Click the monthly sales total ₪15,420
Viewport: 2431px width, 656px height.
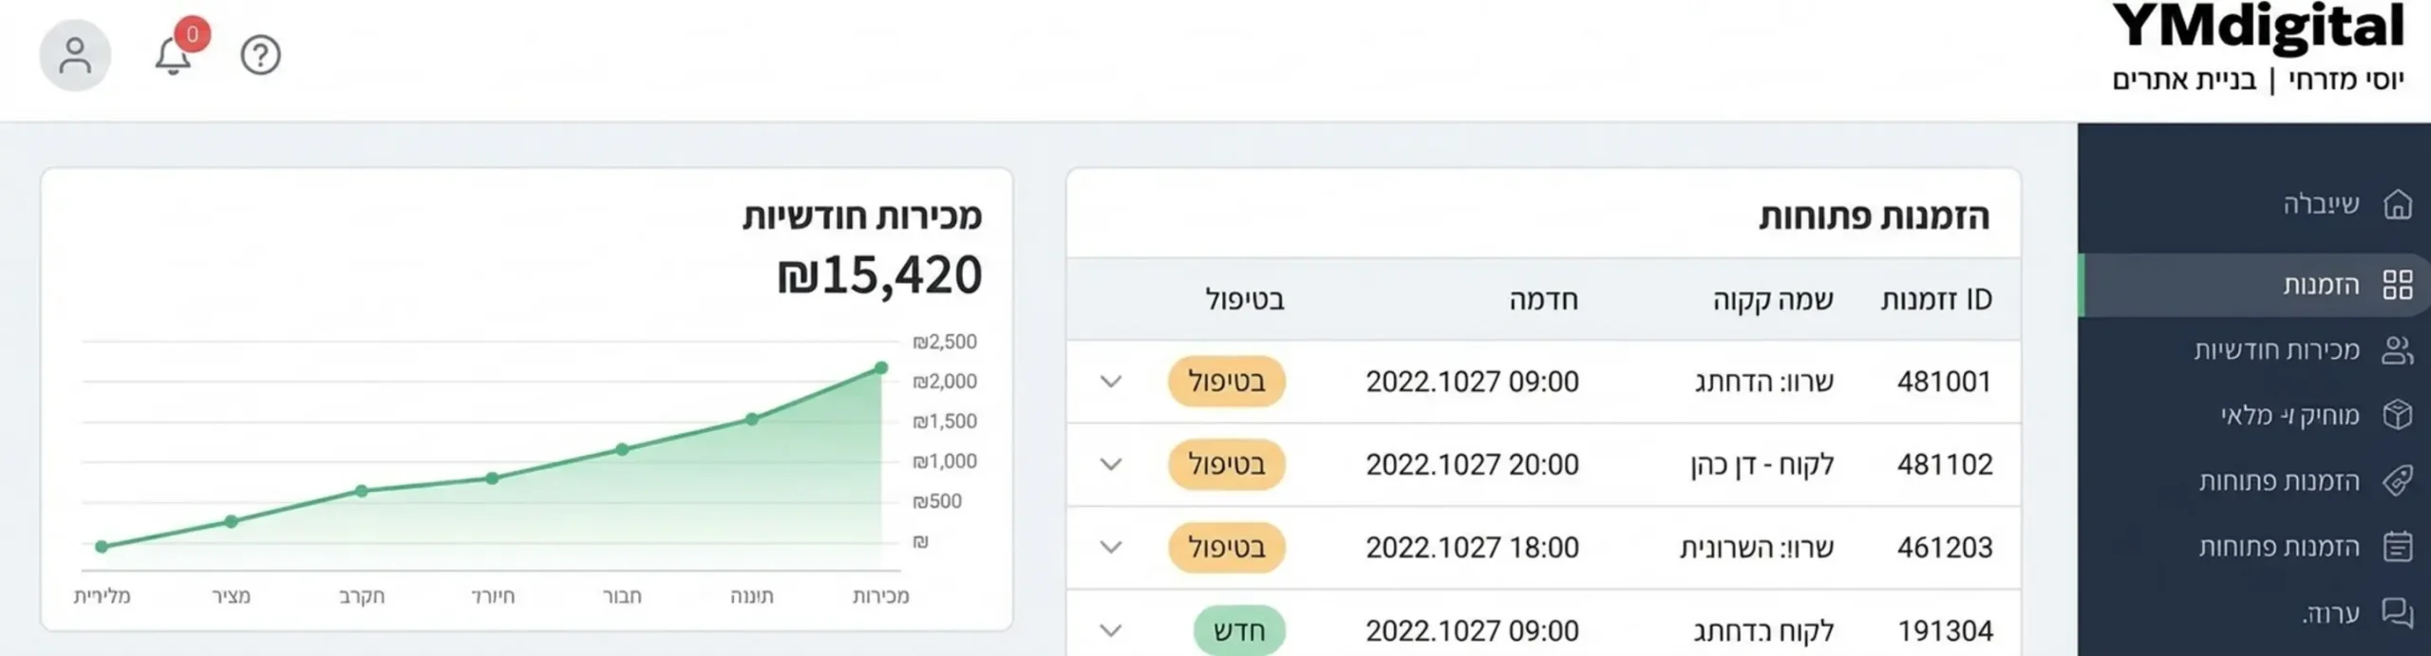pyautogui.click(x=878, y=275)
